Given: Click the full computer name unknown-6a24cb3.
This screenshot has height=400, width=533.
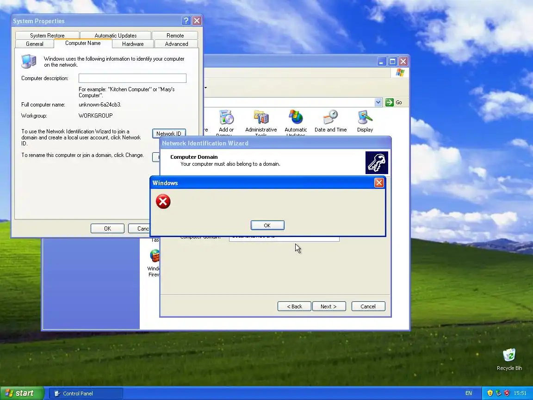Looking at the screenshot, I should [x=100, y=105].
